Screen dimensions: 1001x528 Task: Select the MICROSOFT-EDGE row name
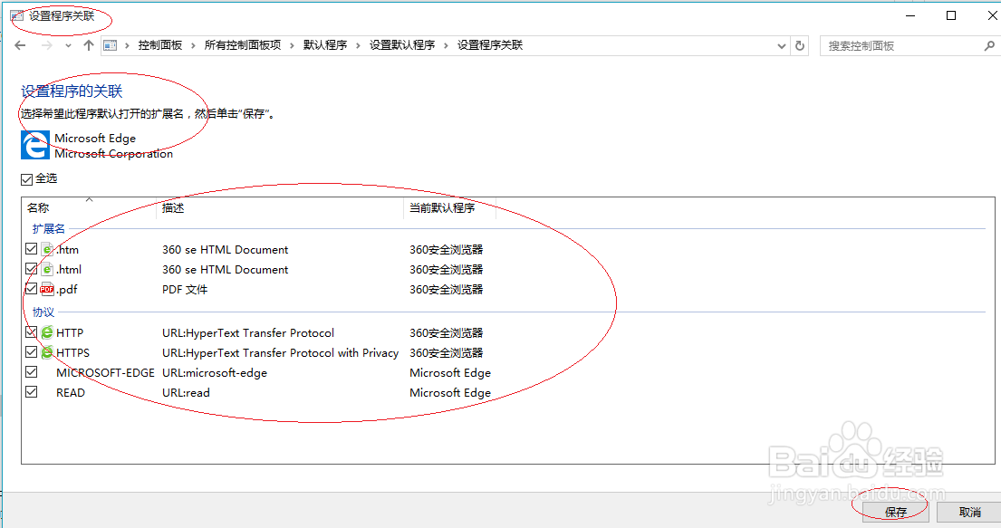coord(105,373)
